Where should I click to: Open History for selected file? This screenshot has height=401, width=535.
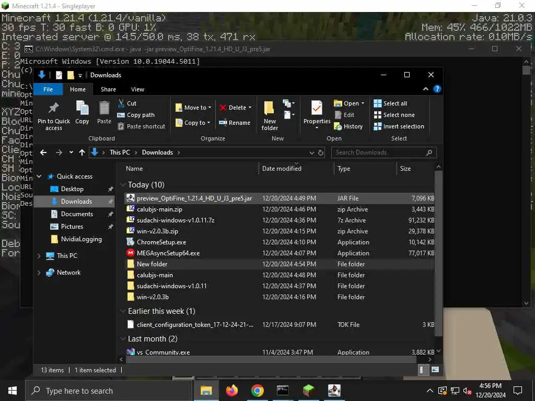[x=348, y=126]
